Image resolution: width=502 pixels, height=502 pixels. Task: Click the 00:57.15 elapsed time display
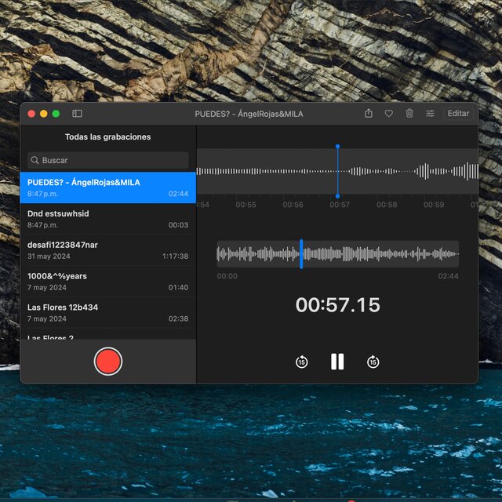[x=338, y=305]
